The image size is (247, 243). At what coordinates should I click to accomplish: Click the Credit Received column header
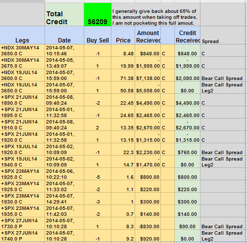pos(188,35)
